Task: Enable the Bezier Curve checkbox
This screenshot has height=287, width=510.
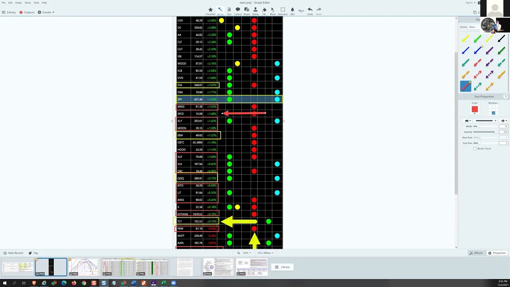Action: coord(475,149)
